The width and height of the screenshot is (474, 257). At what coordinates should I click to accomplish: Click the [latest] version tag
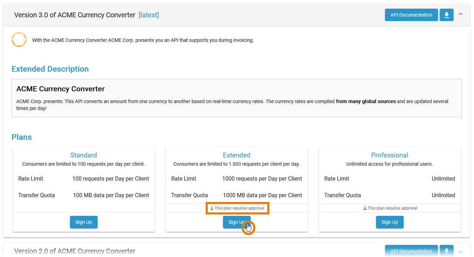149,15
